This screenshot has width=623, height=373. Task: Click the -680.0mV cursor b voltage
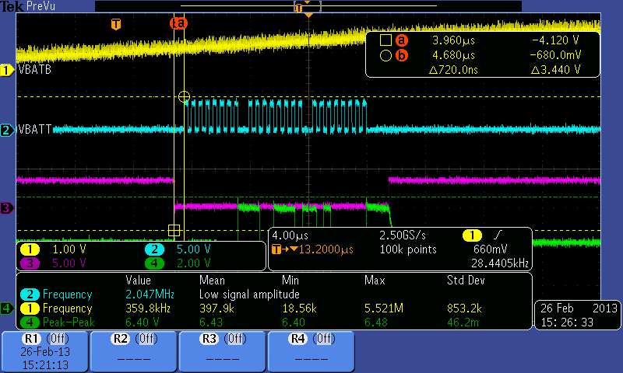(555, 55)
